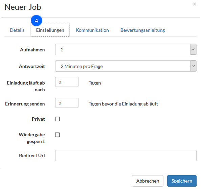Enable the Privat checkbox

click(x=57, y=119)
